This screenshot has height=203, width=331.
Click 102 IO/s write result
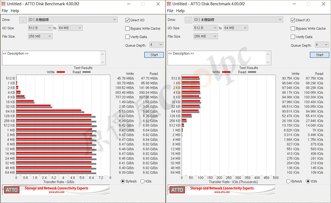293,172
